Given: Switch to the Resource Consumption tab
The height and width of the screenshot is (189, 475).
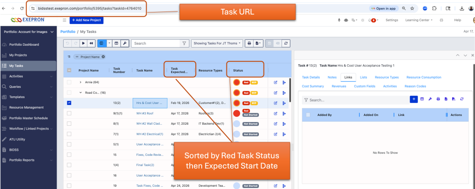Looking at the screenshot, I should click(x=424, y=77).
